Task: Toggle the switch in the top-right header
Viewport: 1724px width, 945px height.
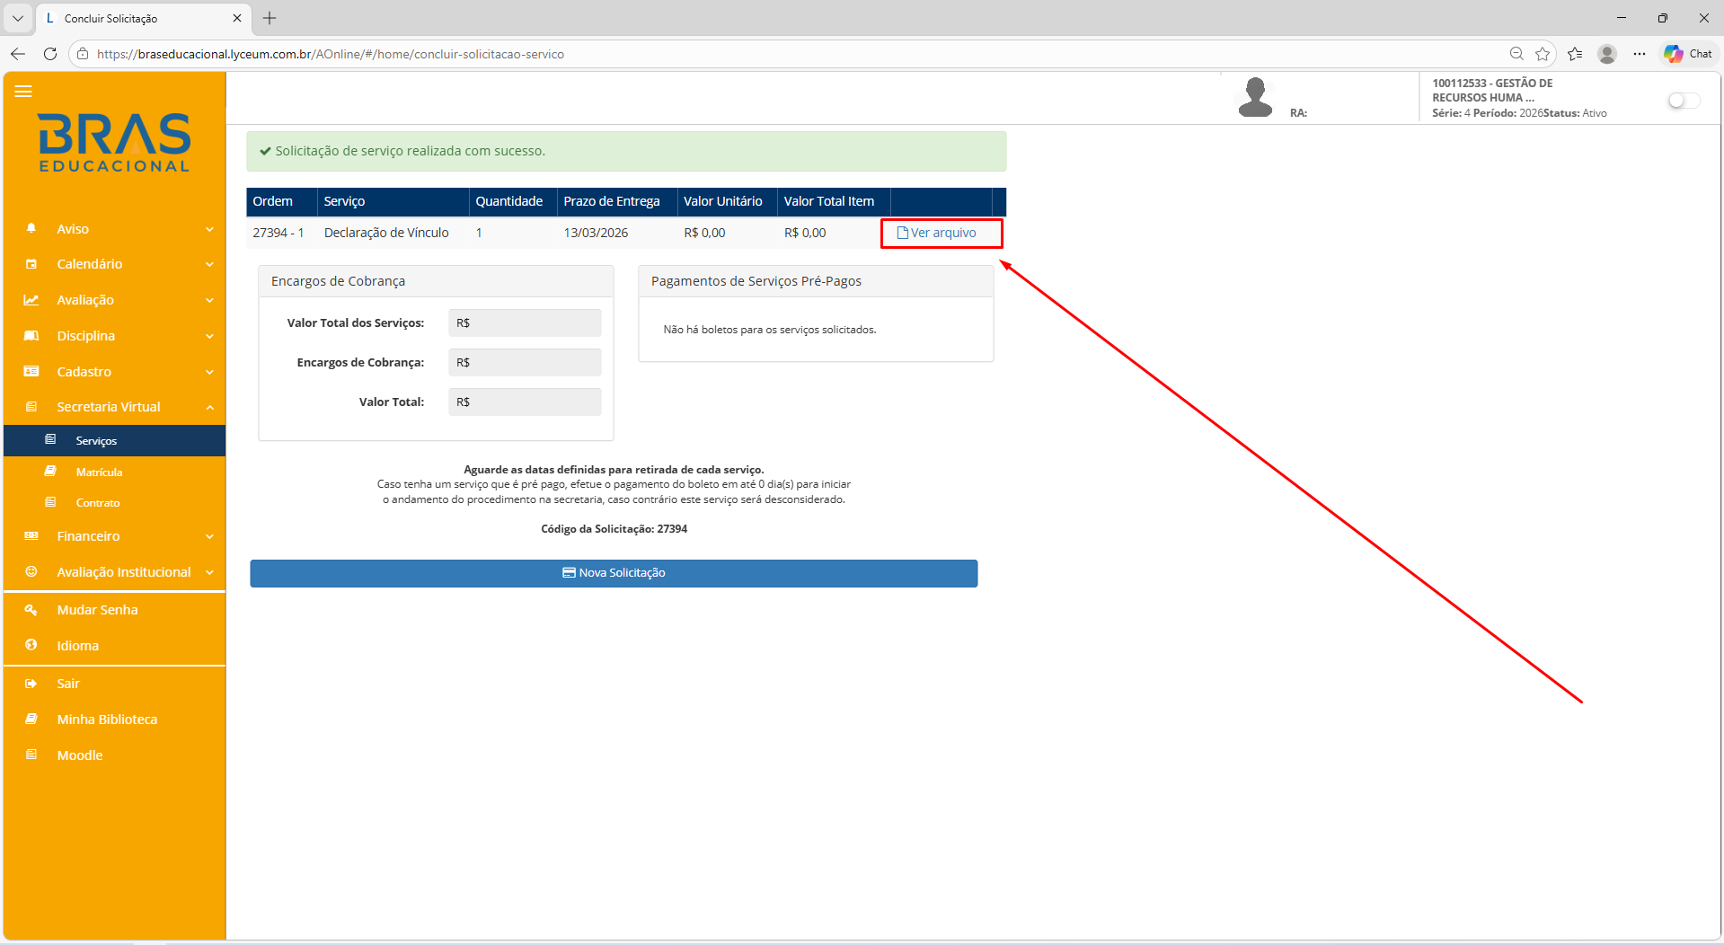Action: [x=1683, y=101]
